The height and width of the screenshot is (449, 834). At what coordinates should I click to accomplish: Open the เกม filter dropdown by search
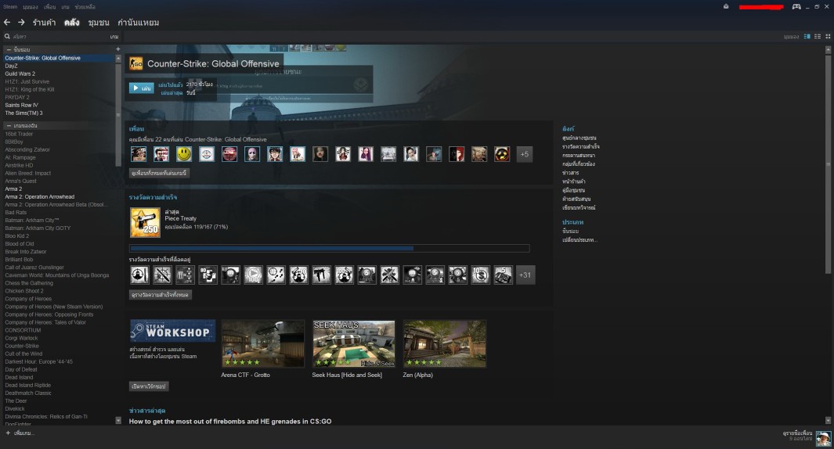[x=114, y=37]
